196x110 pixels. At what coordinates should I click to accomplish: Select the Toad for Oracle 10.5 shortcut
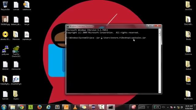pos(16,51)
